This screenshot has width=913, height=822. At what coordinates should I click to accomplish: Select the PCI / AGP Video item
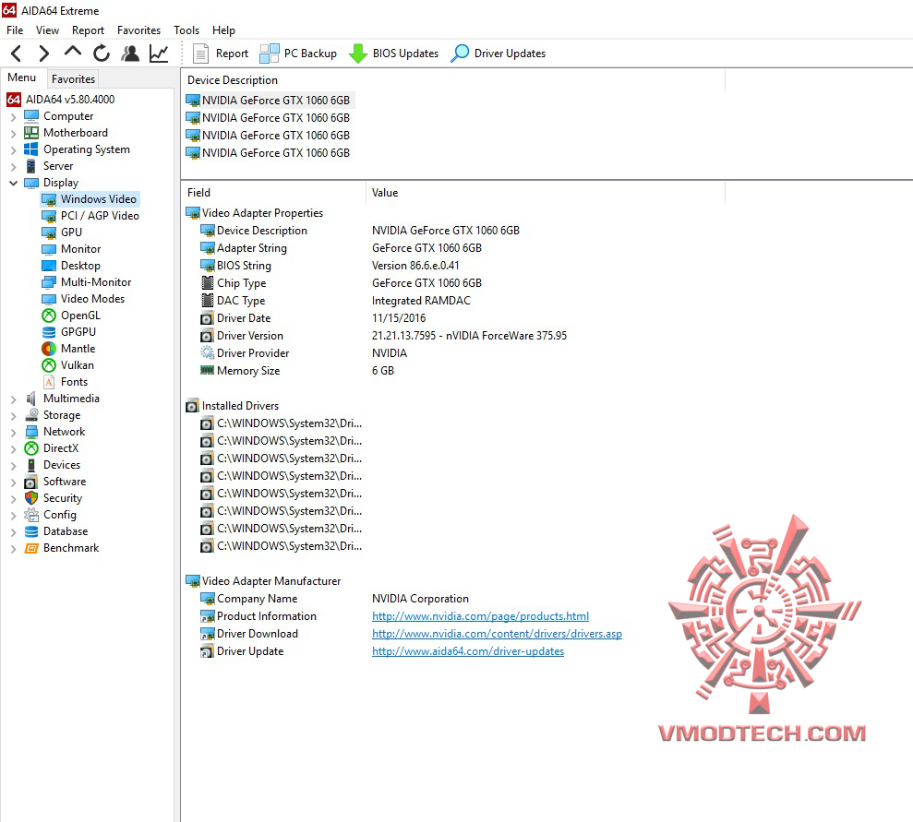point(100,216)
